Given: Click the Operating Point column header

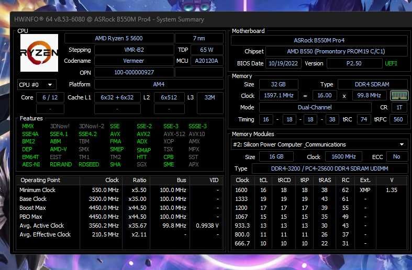Looking at the screenshot, I should [48, 180].
